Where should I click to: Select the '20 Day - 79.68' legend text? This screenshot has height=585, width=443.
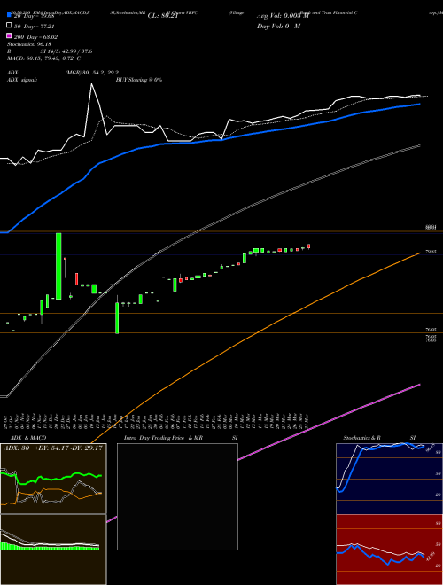click(x=35, y=16)
